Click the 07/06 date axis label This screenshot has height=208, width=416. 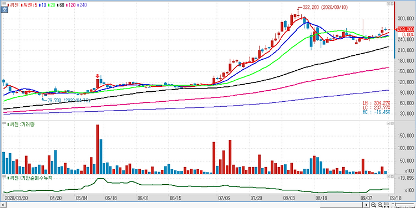pos(224,198)
